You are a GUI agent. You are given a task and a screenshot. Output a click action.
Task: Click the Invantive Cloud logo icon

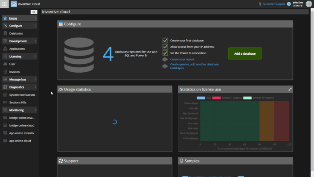(14, 4)
